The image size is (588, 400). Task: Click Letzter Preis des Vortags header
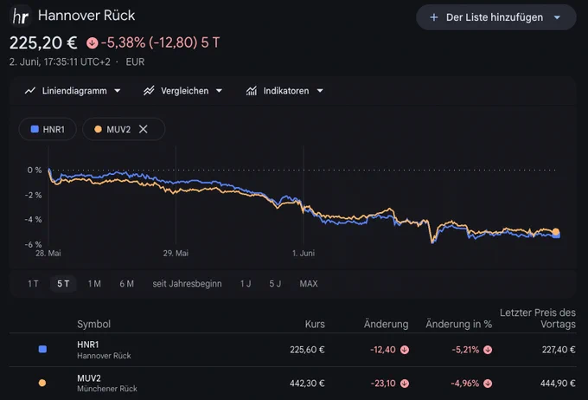pyautogui.click(x=538, y=318)
